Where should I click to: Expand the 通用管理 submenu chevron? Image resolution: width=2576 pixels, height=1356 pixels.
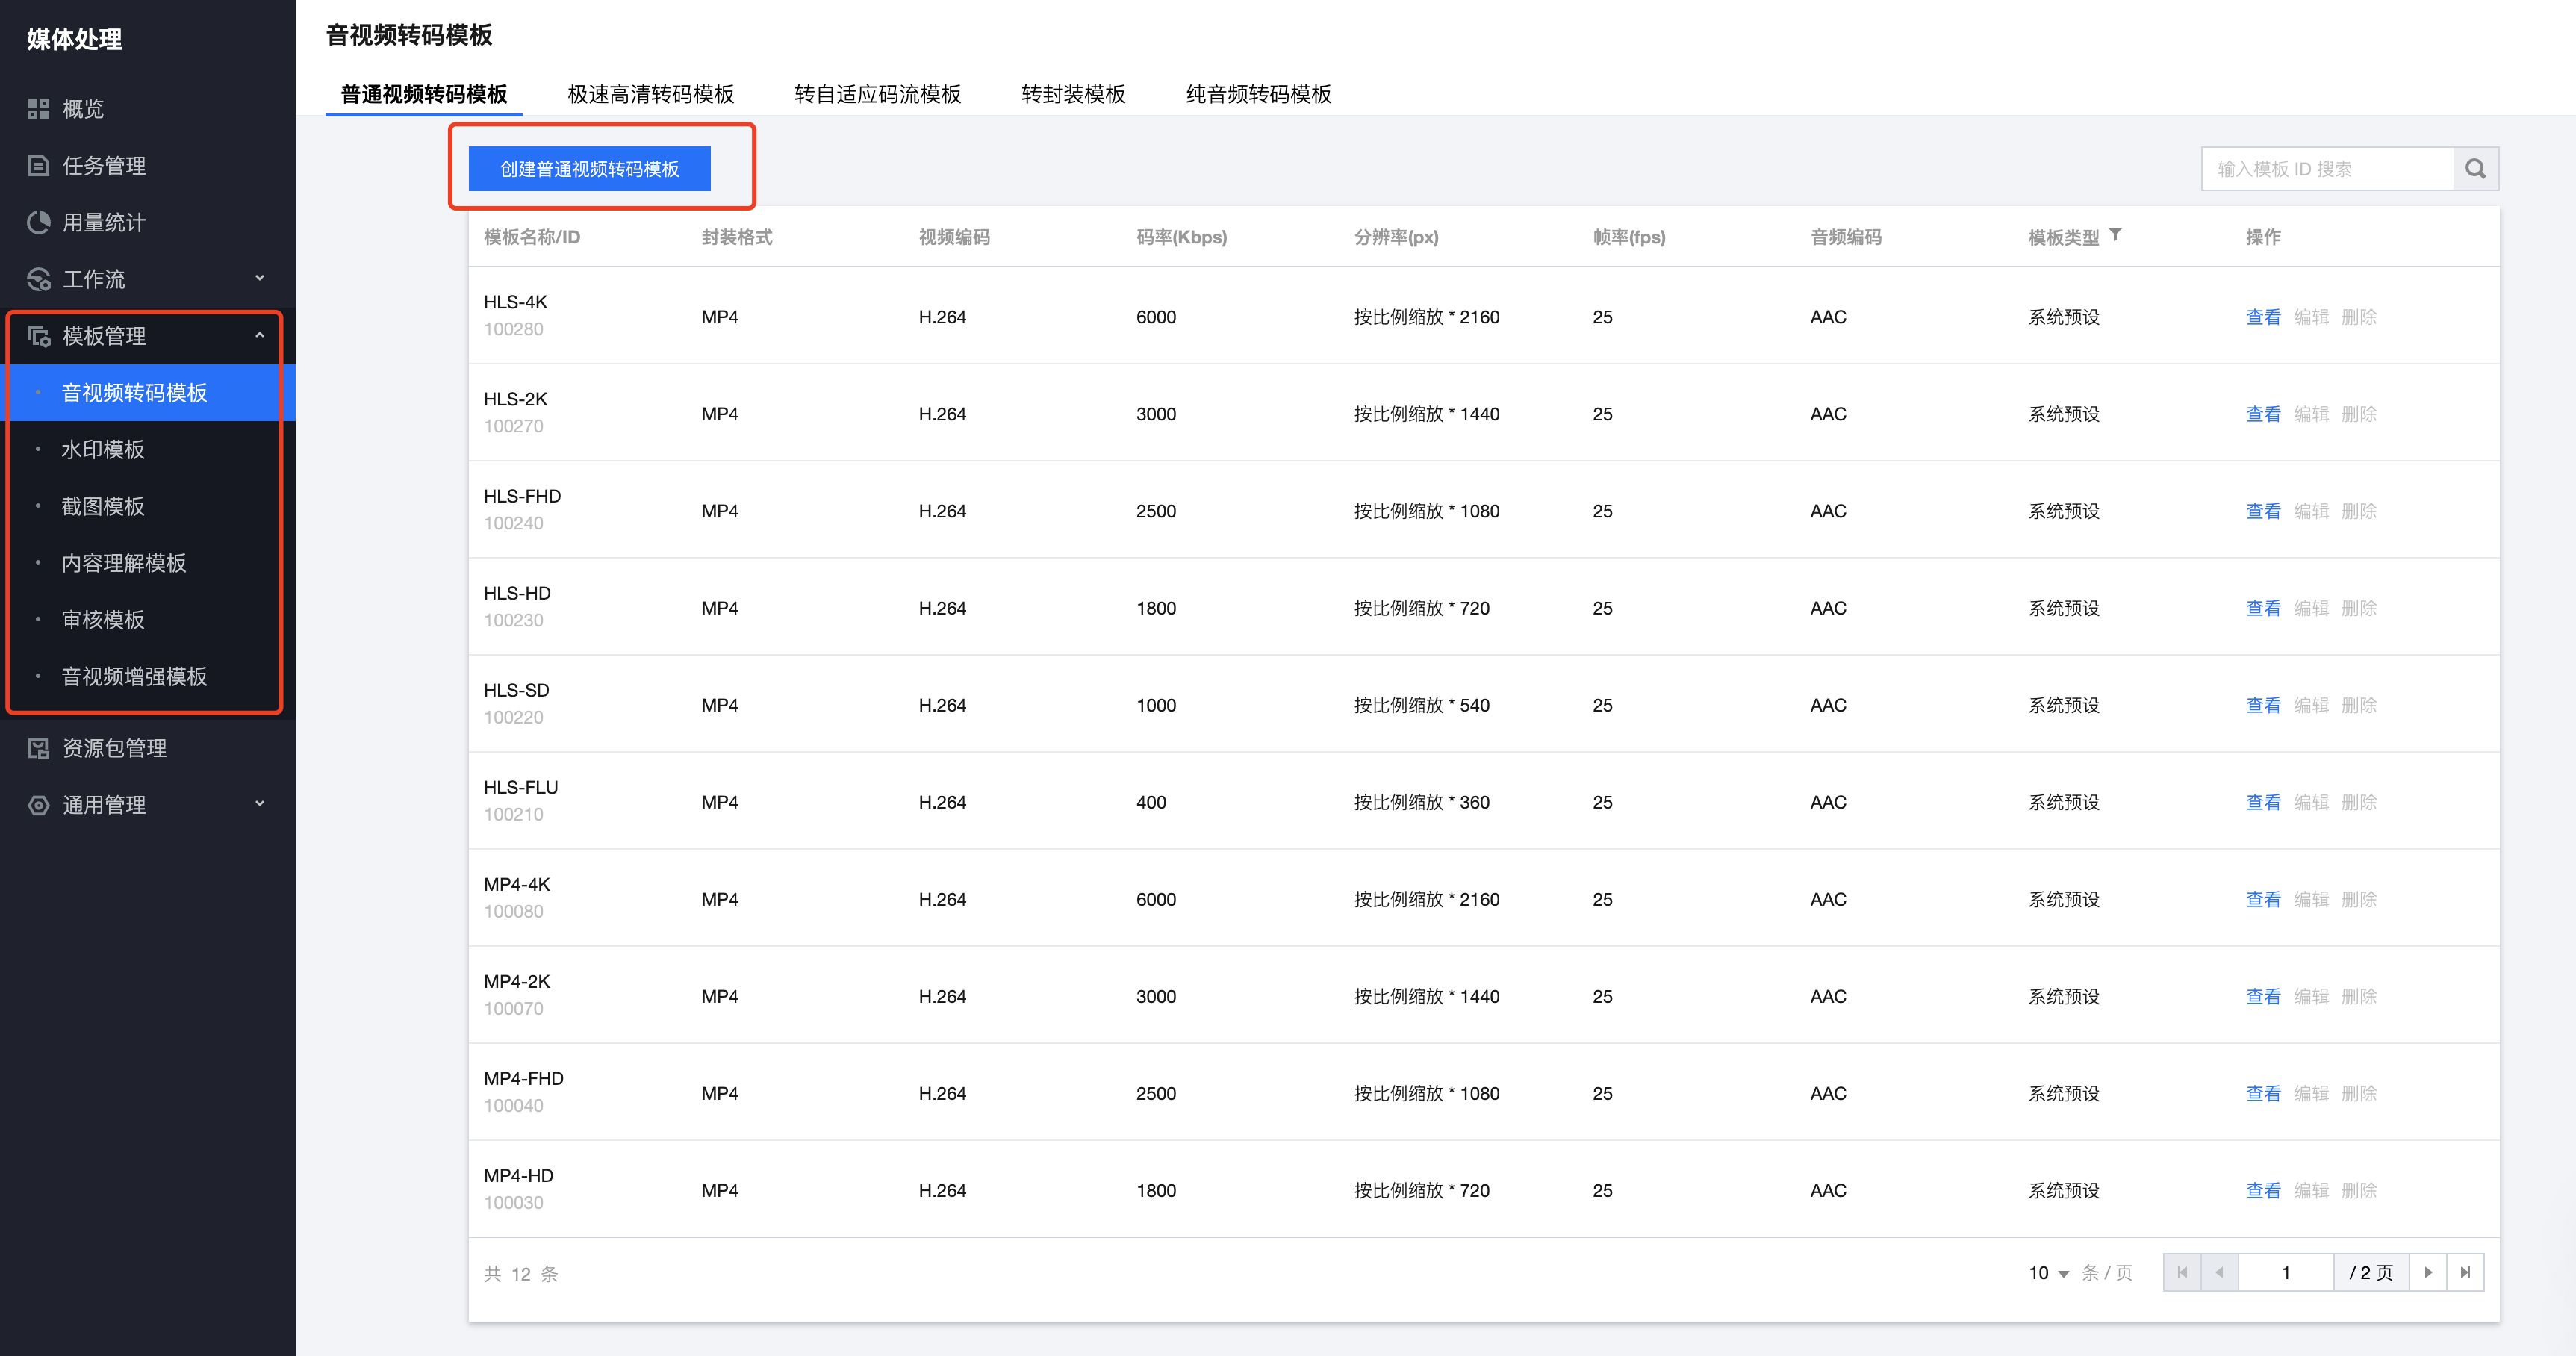pos(260,804)
